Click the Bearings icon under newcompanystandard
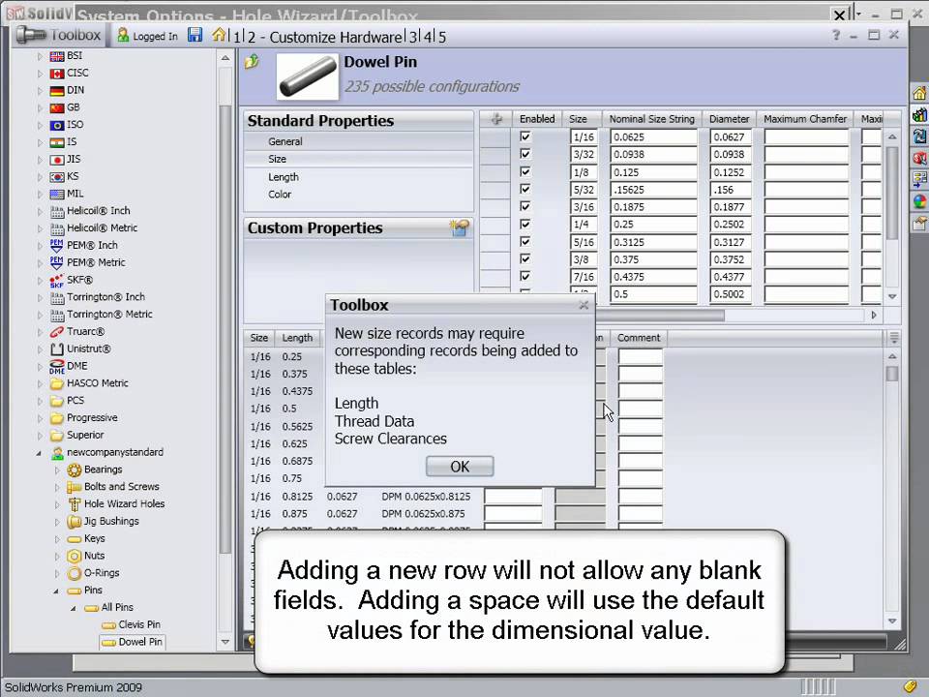Viewport: 929px width, 697px height. (75, 470)
